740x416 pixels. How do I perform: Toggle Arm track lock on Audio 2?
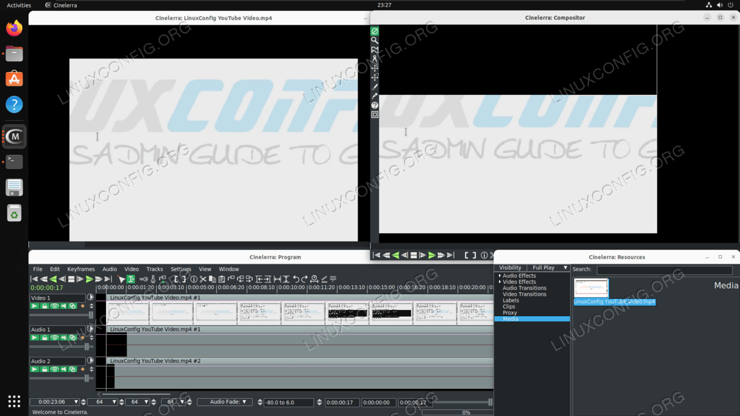tap(44, 369)
